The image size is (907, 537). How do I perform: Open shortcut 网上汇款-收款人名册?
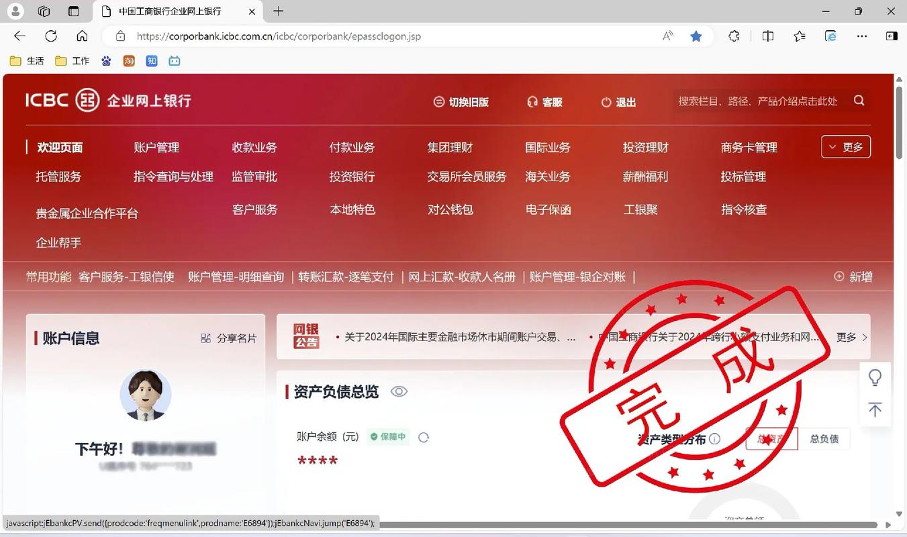462,277
